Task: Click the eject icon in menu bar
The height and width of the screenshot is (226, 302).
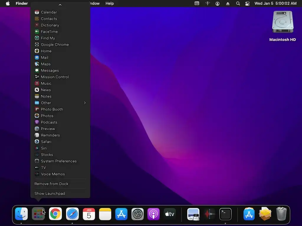Action: pyautogui.click(x=228, y=4)
